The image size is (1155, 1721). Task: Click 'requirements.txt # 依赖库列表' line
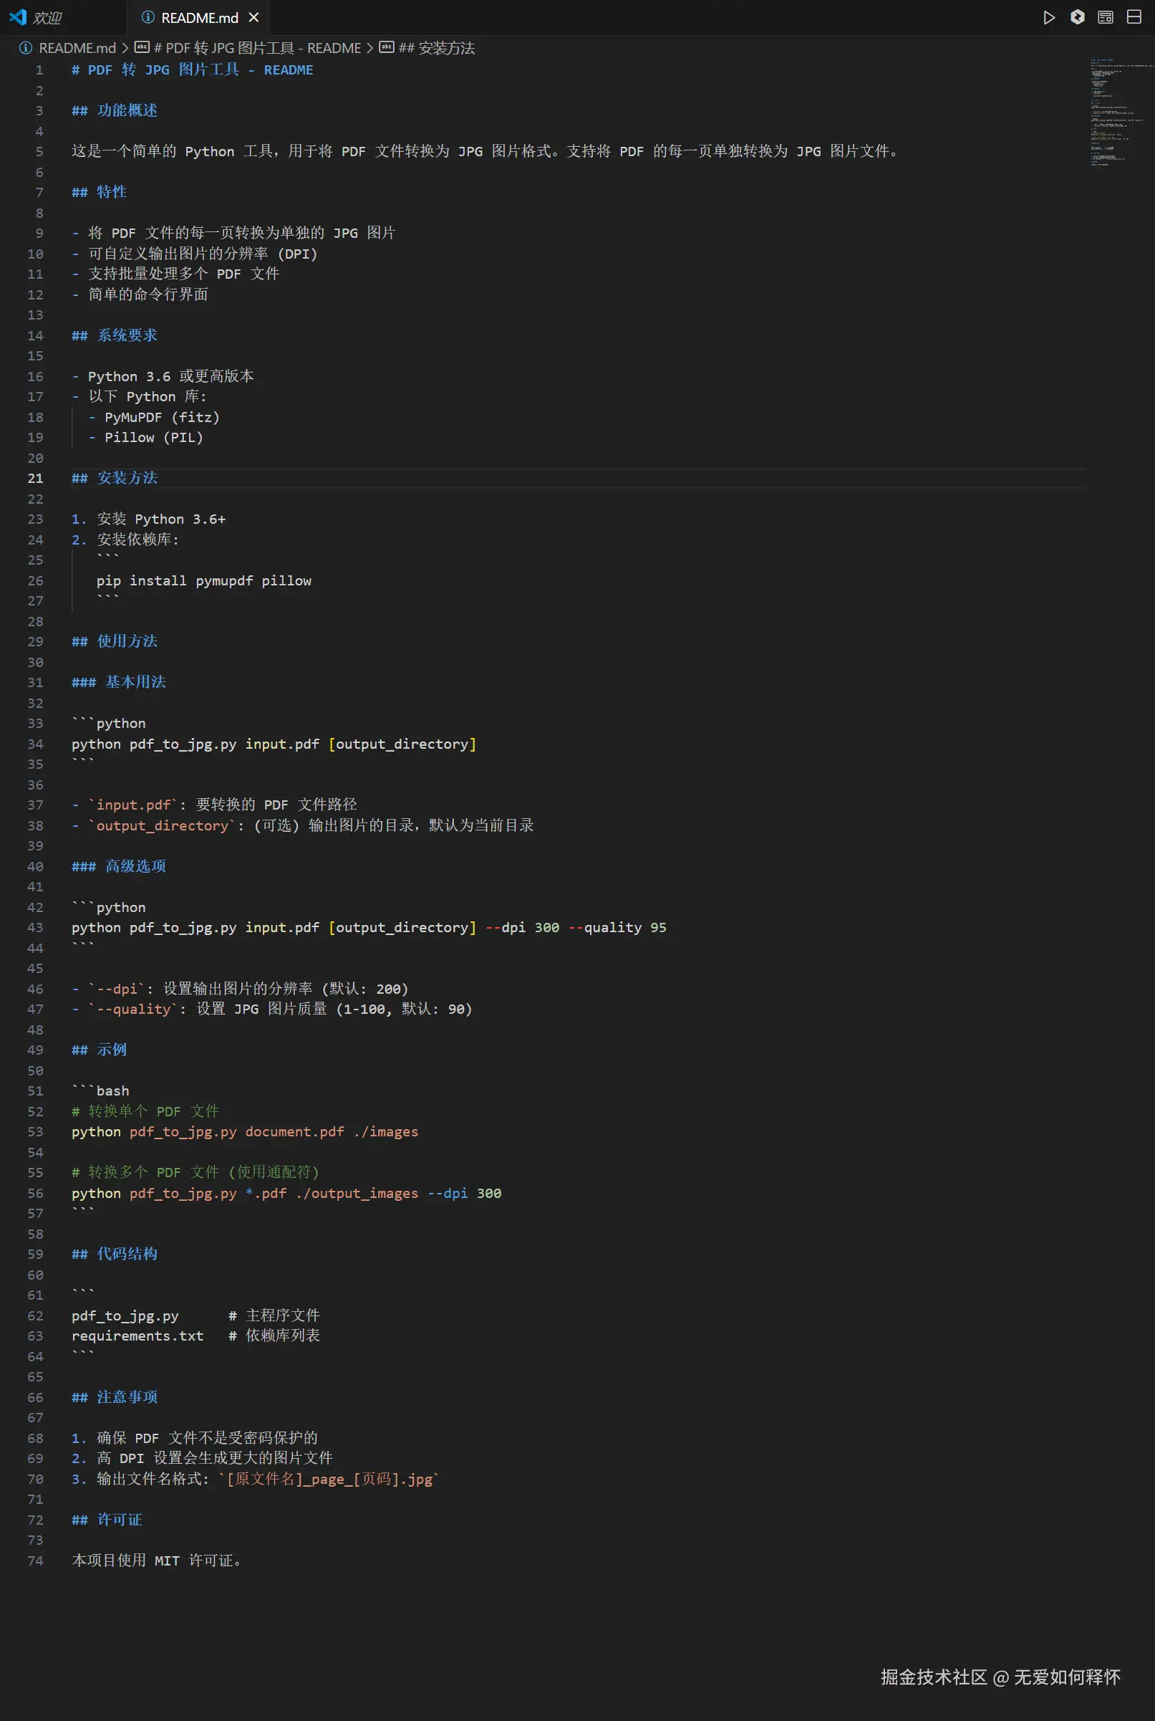[195, 1336]
